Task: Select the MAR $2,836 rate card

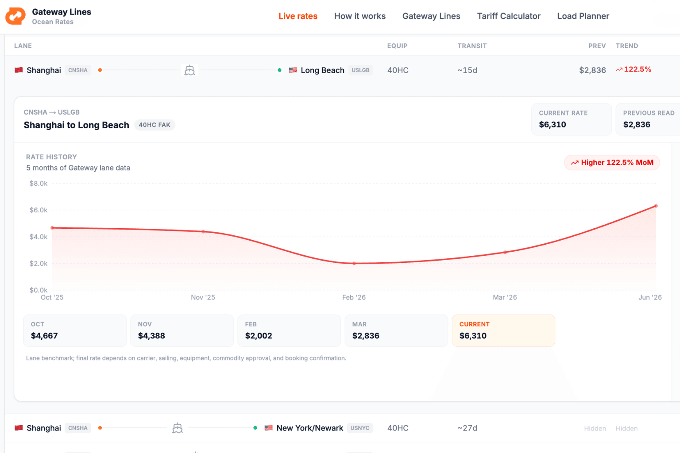Action: click(396, 330)
